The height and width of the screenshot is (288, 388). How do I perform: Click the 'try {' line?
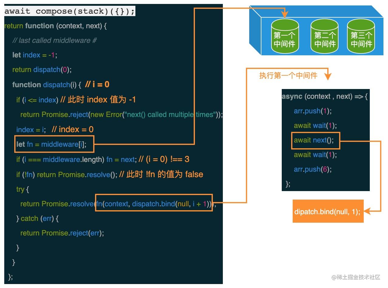[x=22, y=189]
